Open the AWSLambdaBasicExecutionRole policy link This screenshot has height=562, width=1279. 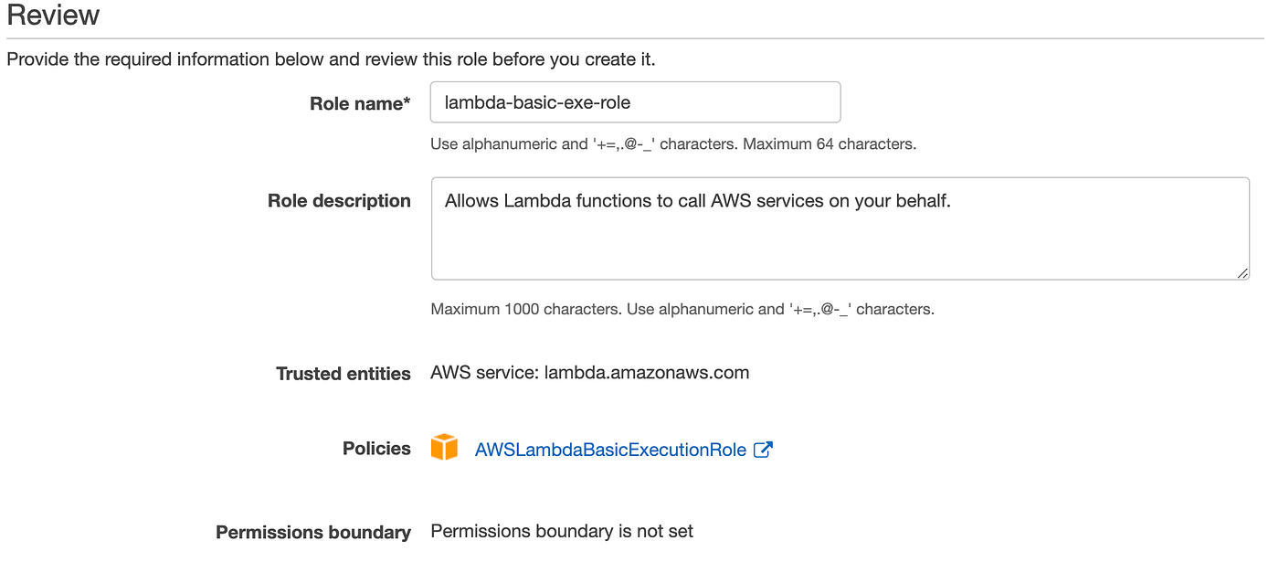pos(610,450)
